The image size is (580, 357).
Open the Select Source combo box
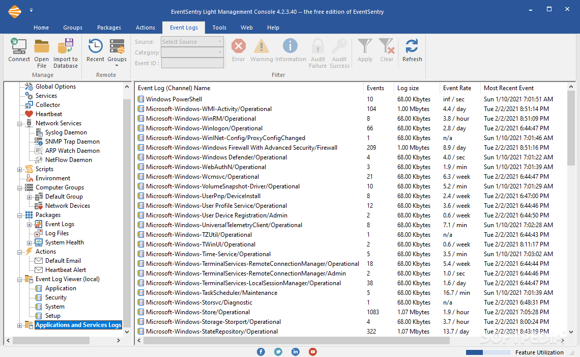(x=192, y=42)
